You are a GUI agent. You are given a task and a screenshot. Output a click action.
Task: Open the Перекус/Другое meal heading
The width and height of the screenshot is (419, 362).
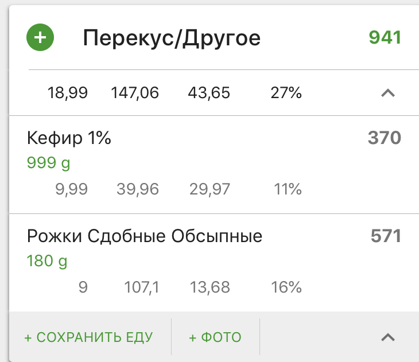[172, 38]
